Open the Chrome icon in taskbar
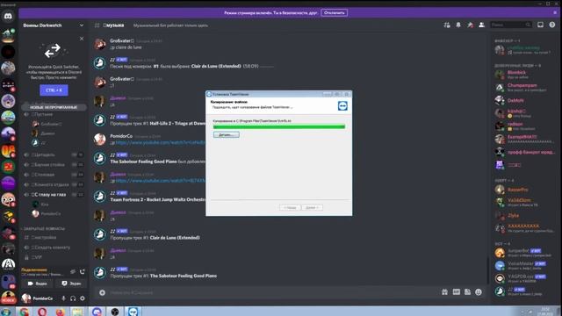This screenshot has height=316, width=562. pos(24,312)
